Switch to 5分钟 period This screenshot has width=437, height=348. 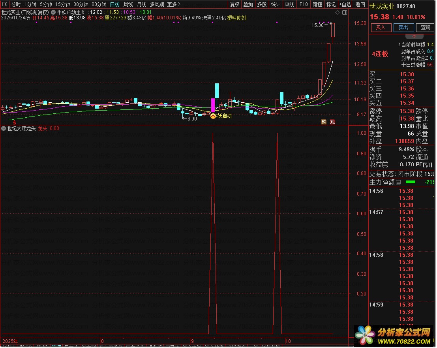coord(46,4)
